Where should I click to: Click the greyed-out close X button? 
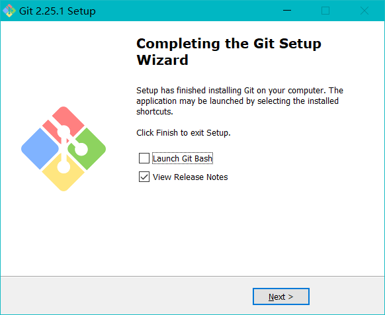click(364, 11)
